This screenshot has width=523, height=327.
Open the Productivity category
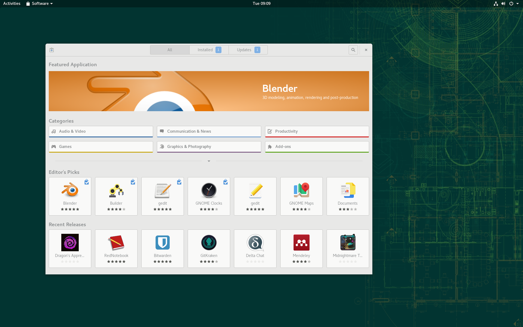(x=317, y=131)
